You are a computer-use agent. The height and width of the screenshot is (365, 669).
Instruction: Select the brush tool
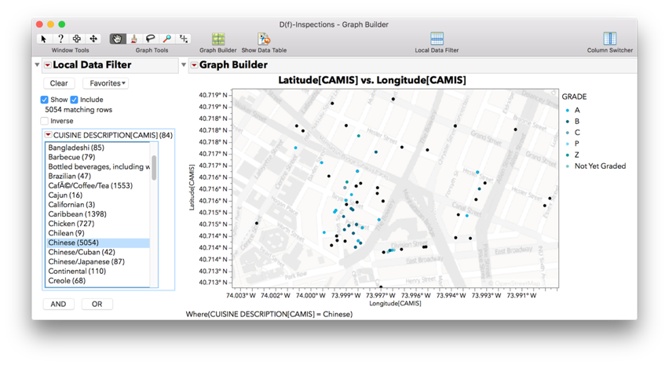click(x=134, y=38)
